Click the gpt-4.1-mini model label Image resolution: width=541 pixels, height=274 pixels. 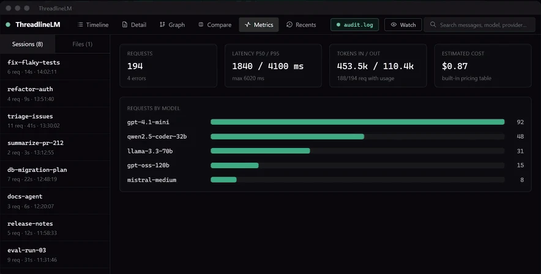tap(148, 122)
